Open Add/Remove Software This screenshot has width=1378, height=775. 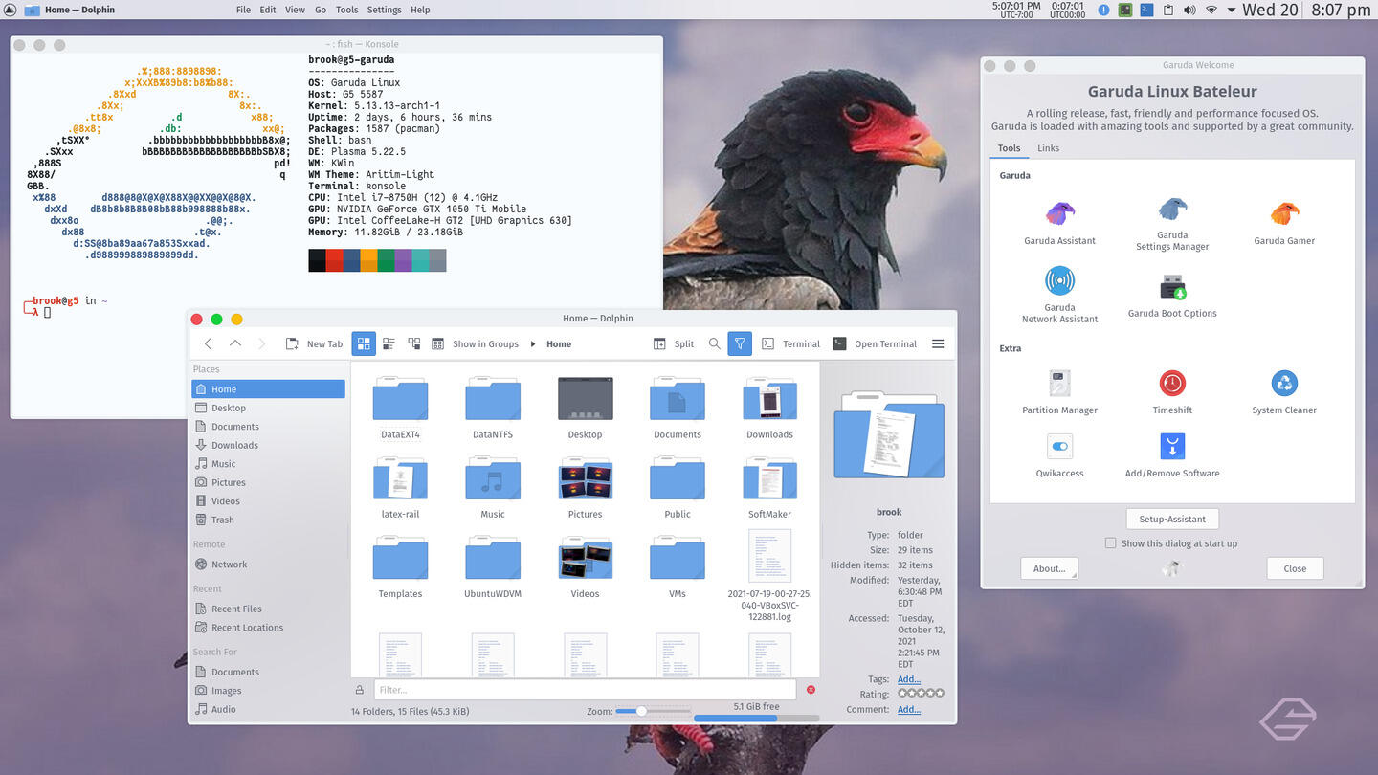tap(1171, 455)
